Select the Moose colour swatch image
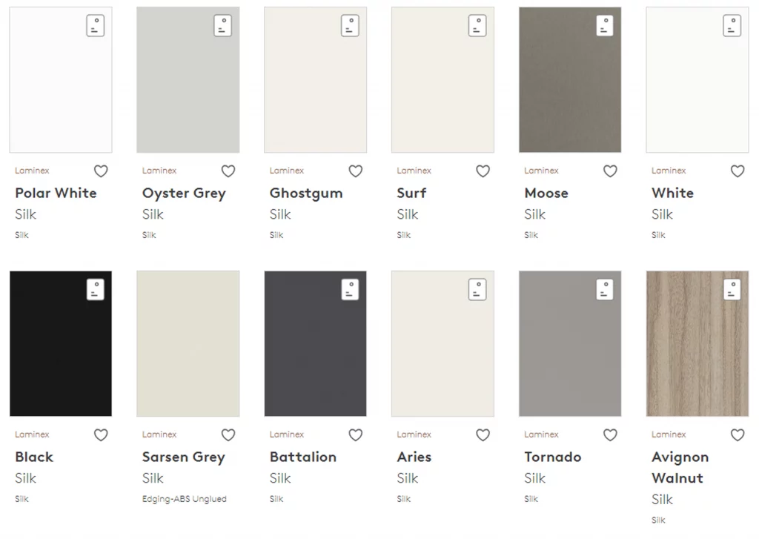The width and height of the screenshot is (759, 539). [x=570, y=79]
